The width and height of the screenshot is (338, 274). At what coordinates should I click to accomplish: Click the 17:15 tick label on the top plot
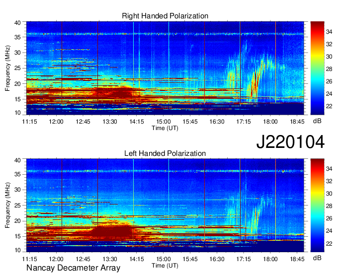coord(244,122)
